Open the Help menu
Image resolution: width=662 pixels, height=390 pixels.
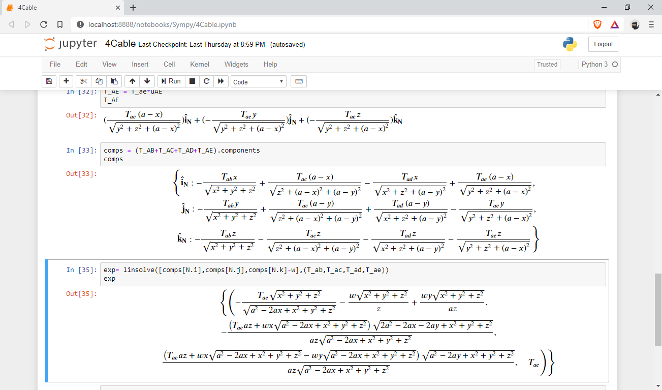(x=270, y=65)
